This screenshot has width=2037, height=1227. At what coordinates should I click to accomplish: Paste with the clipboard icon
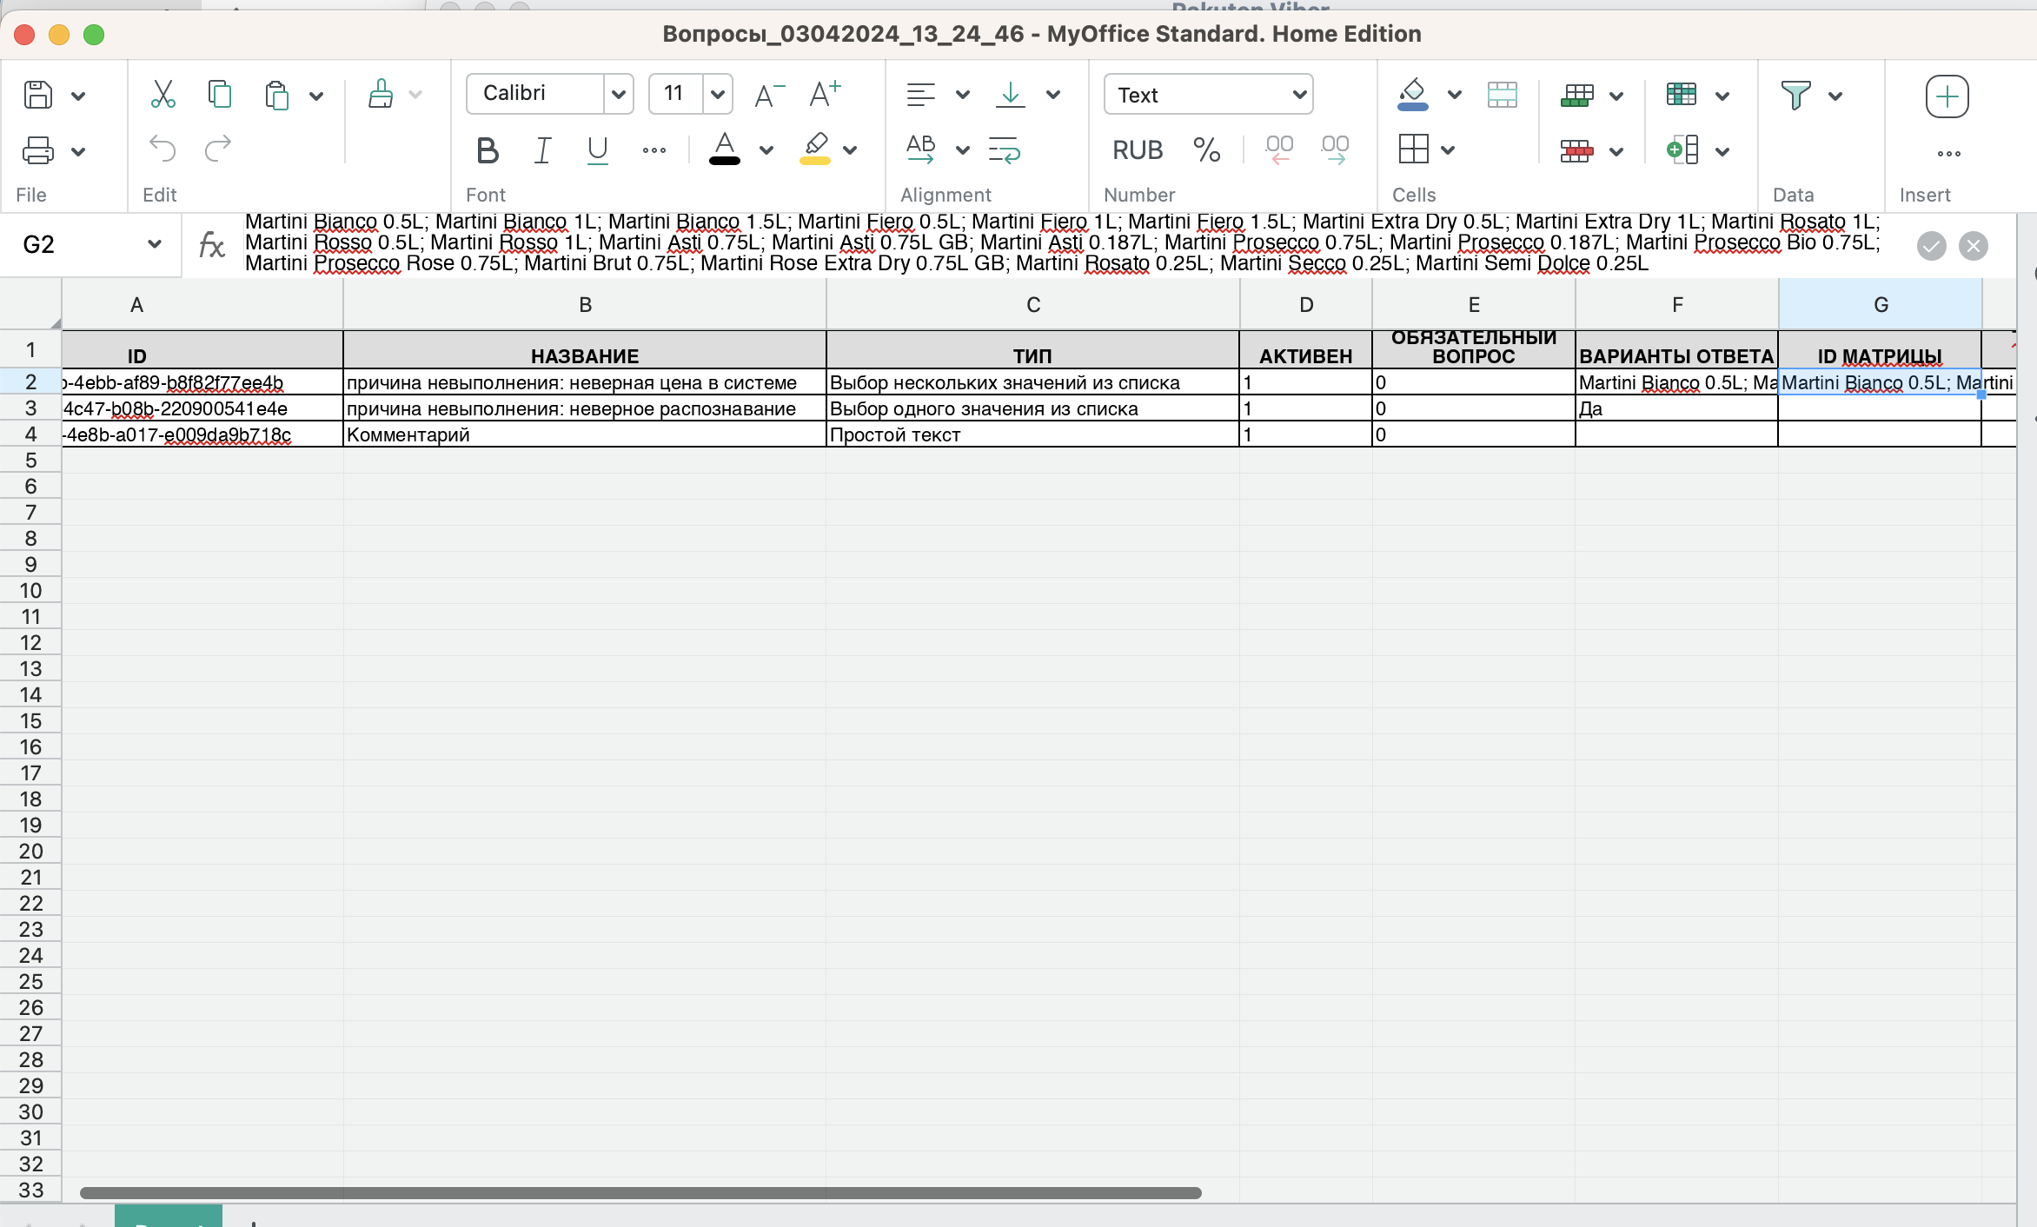(x=276, y=95)
